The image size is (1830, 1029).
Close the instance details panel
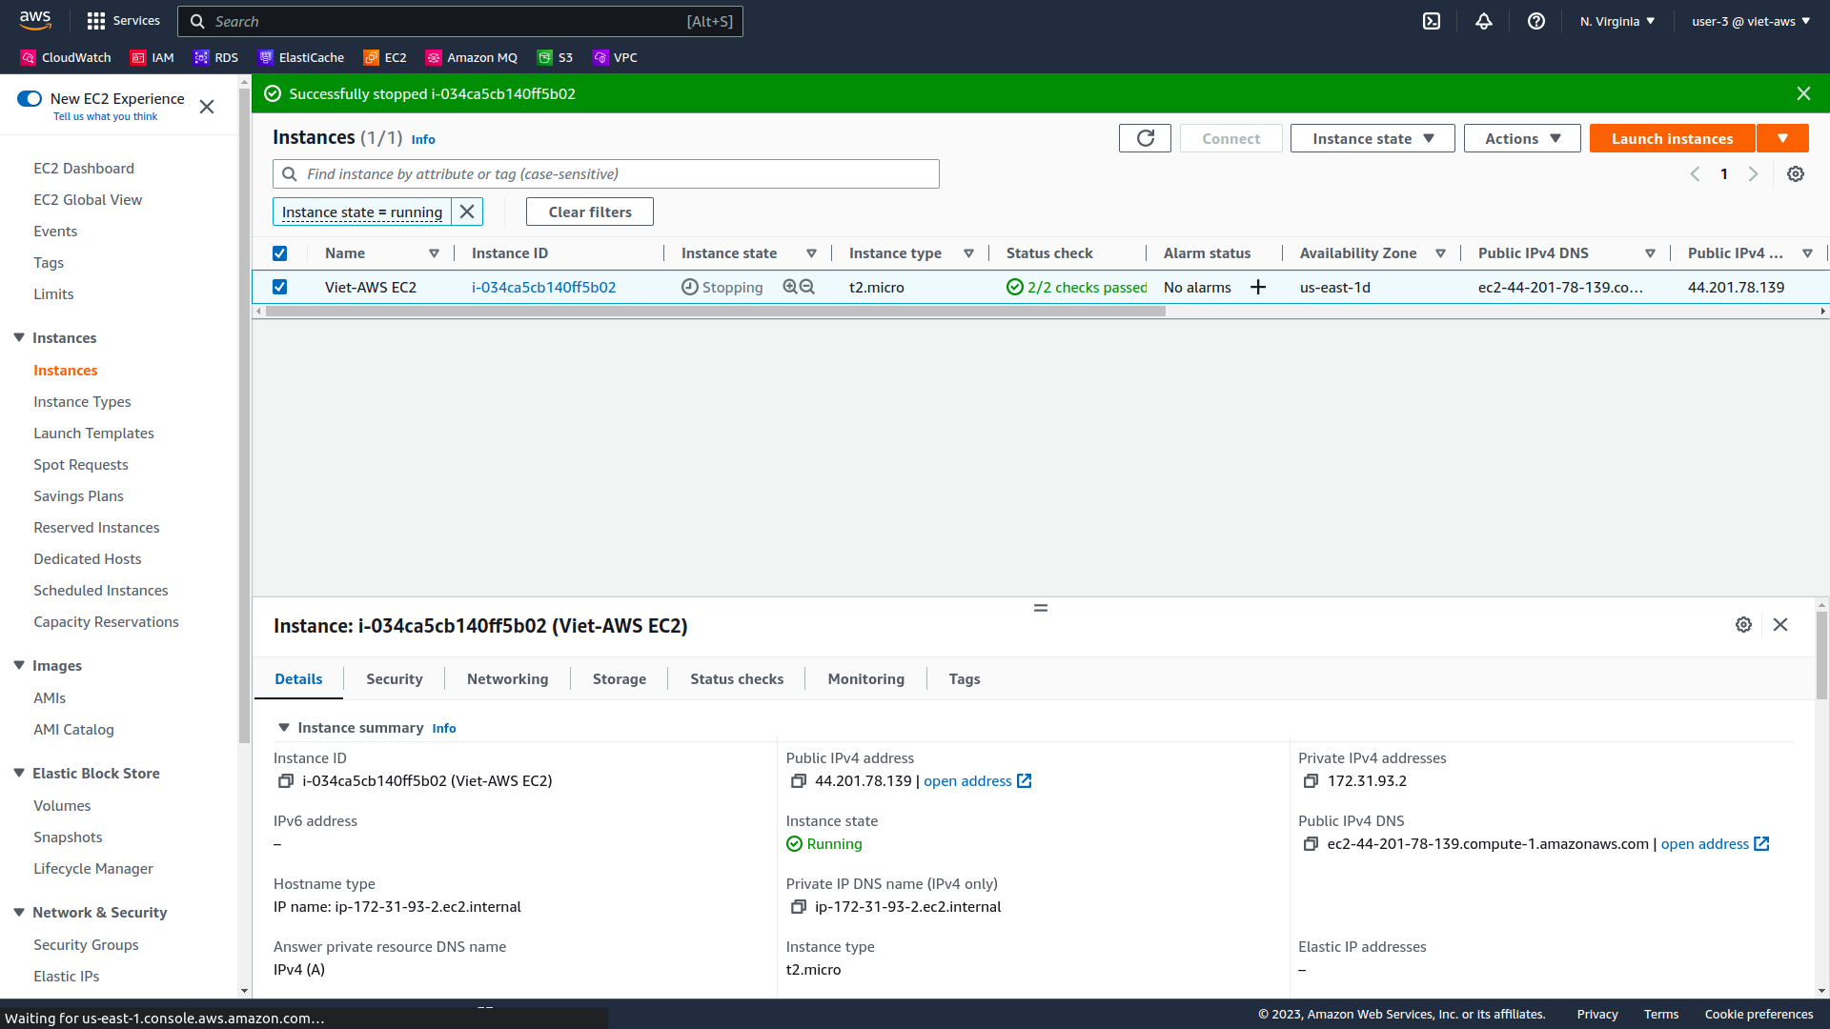(1780, 624)
